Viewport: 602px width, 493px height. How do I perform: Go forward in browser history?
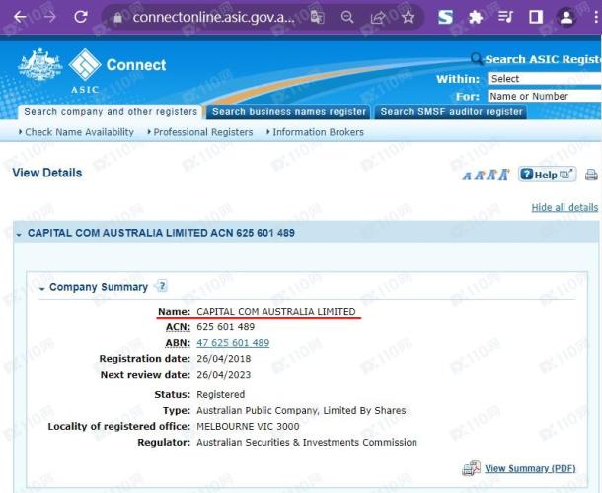(x=50, y=17)
